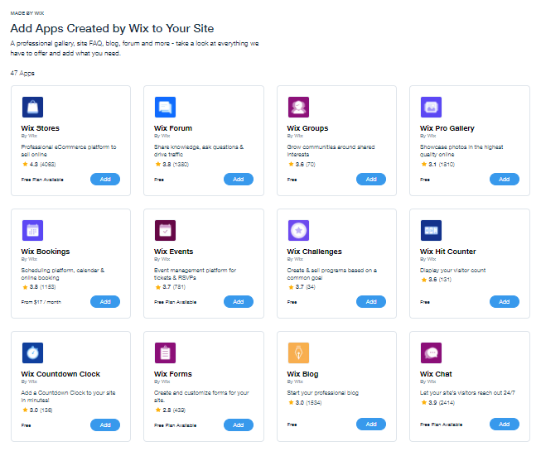The height and width of the screenshot is (451, 541).
Task: Add Wix Bookings to your site
Action: tap(105, 302)
